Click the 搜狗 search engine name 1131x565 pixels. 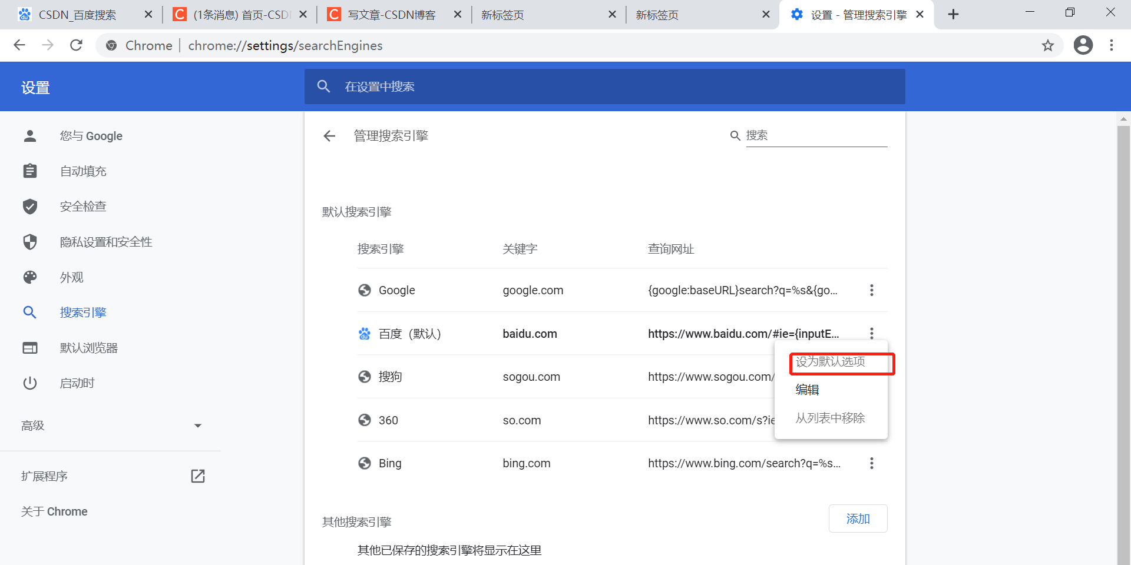tap(390, 377)
